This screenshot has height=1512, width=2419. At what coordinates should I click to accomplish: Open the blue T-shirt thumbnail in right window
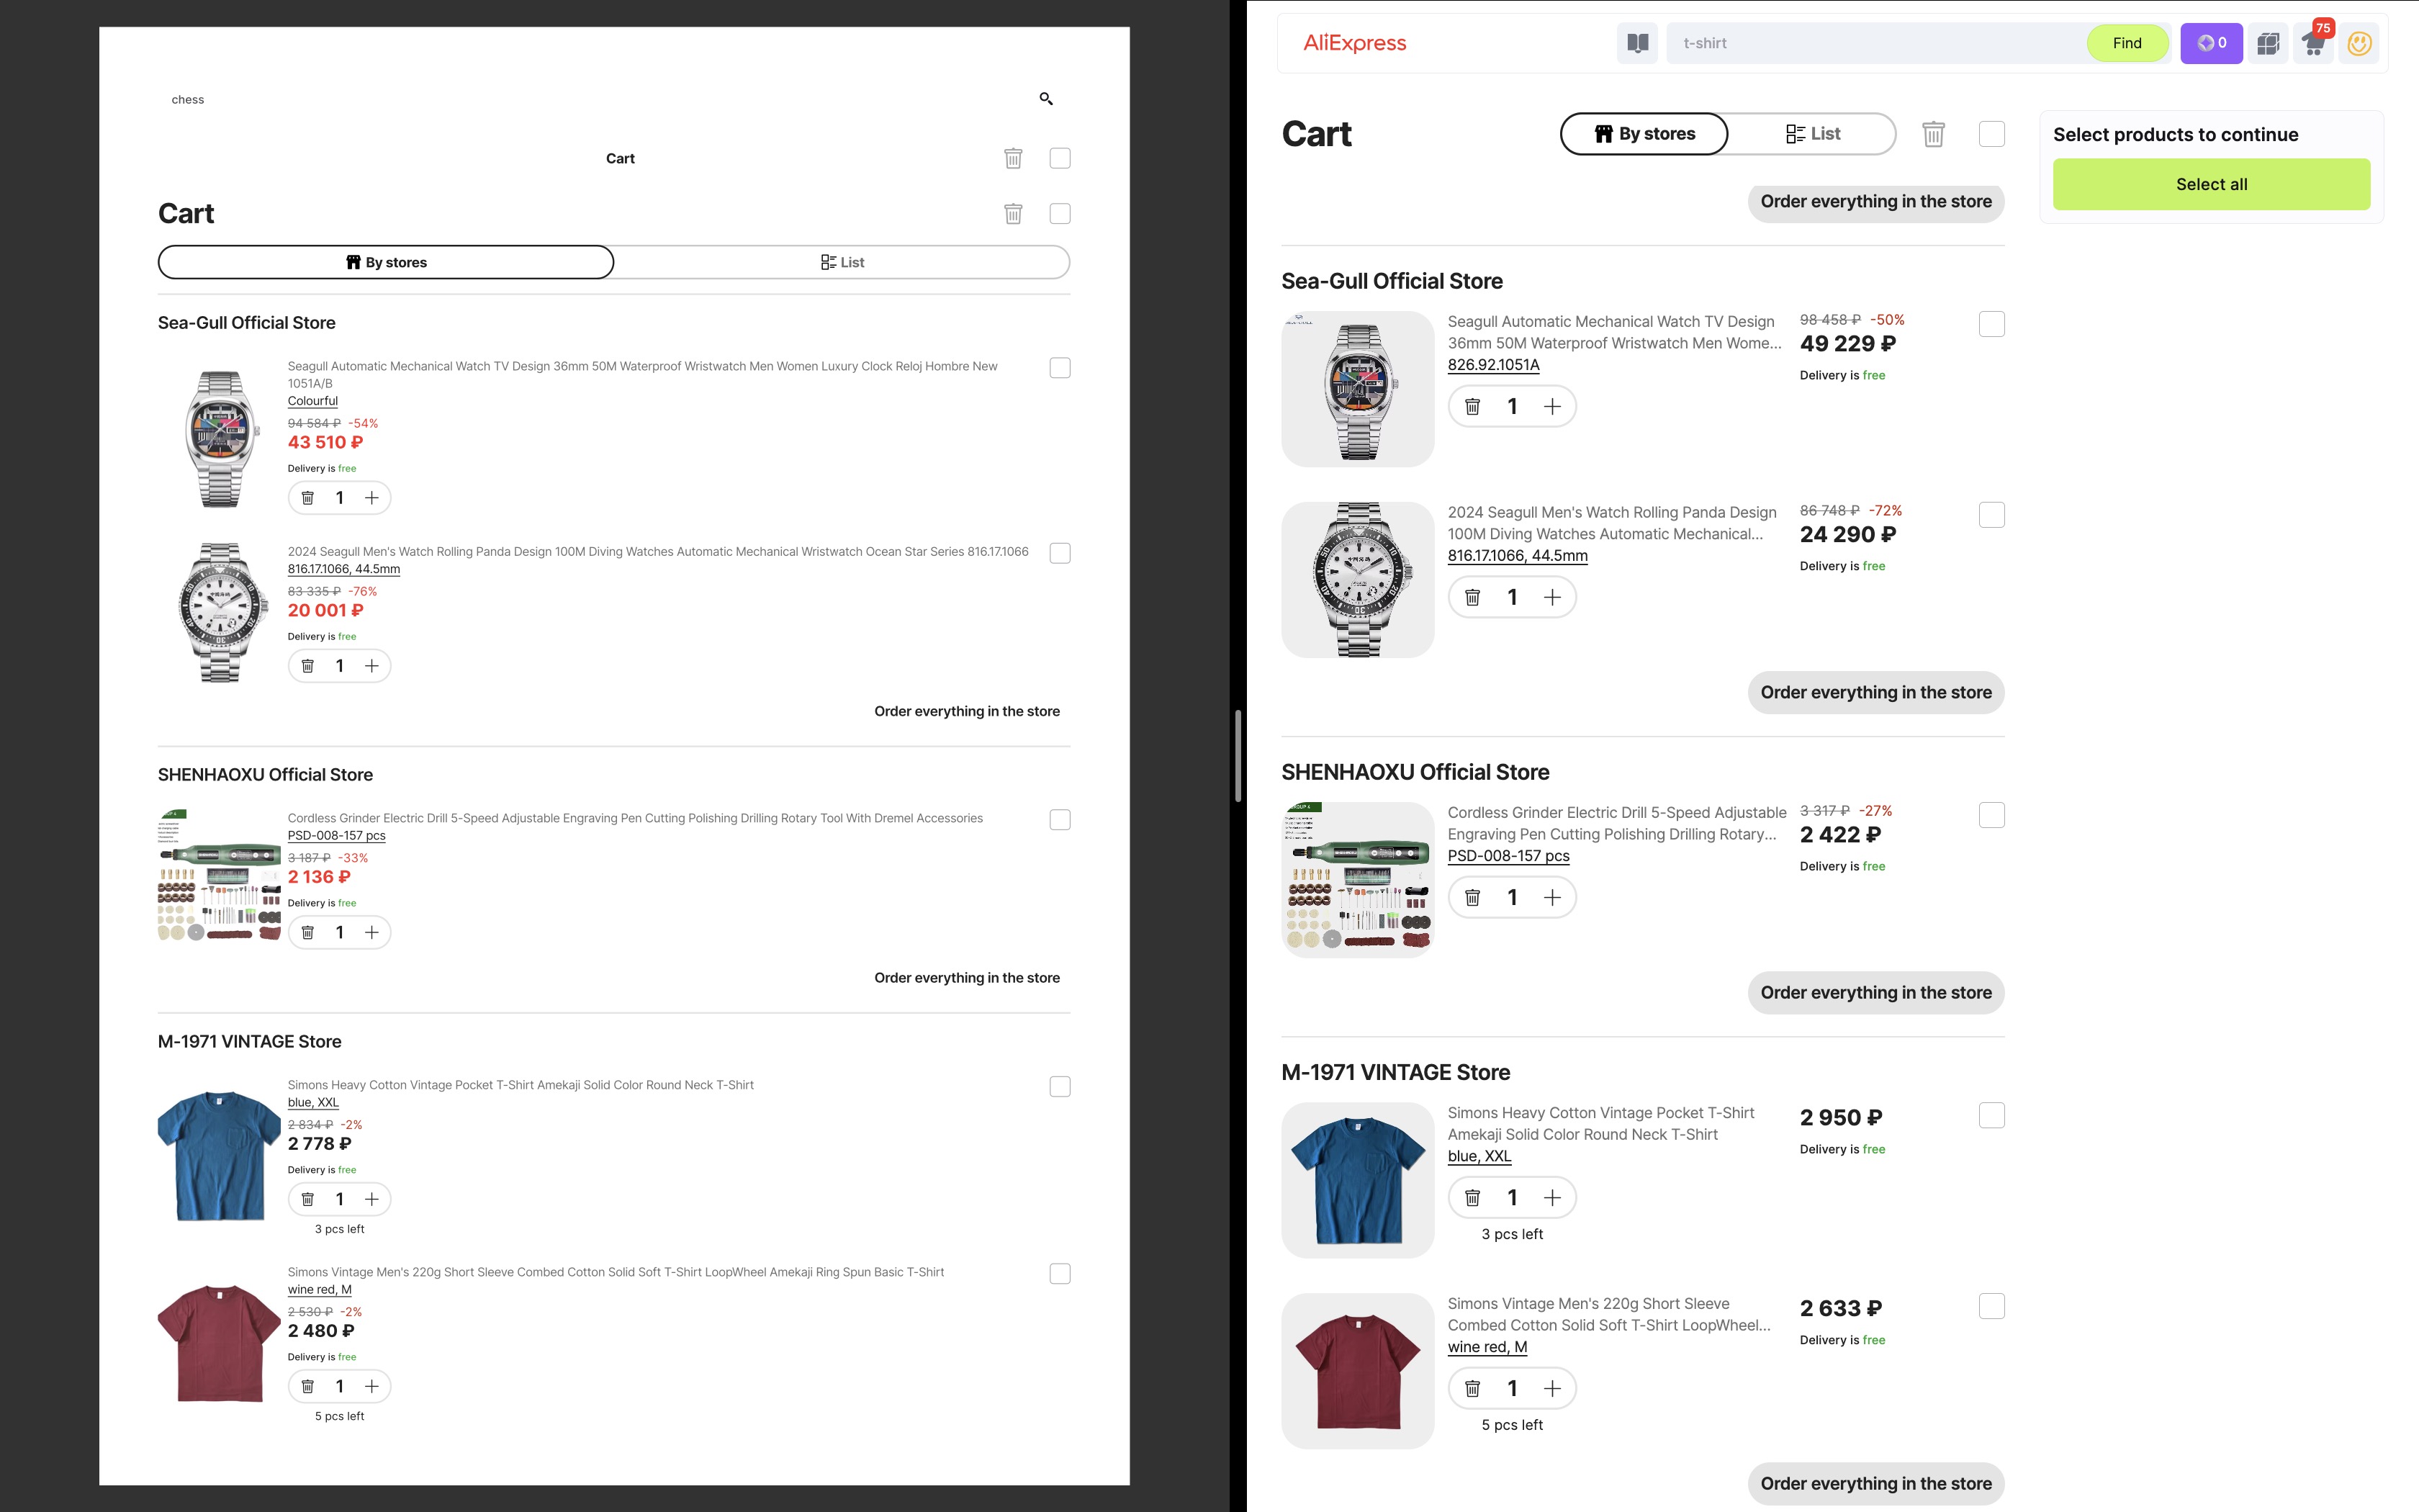point(1357,1180)
